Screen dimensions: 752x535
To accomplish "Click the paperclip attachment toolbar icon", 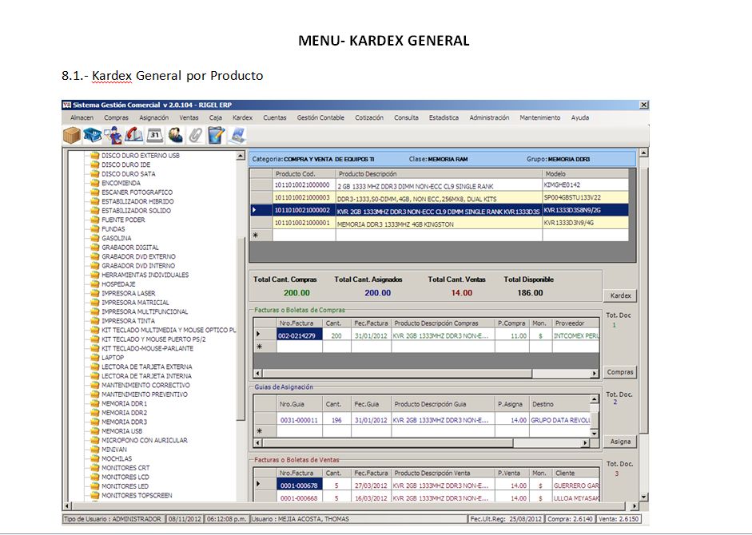I will click(x=196, y=135).
